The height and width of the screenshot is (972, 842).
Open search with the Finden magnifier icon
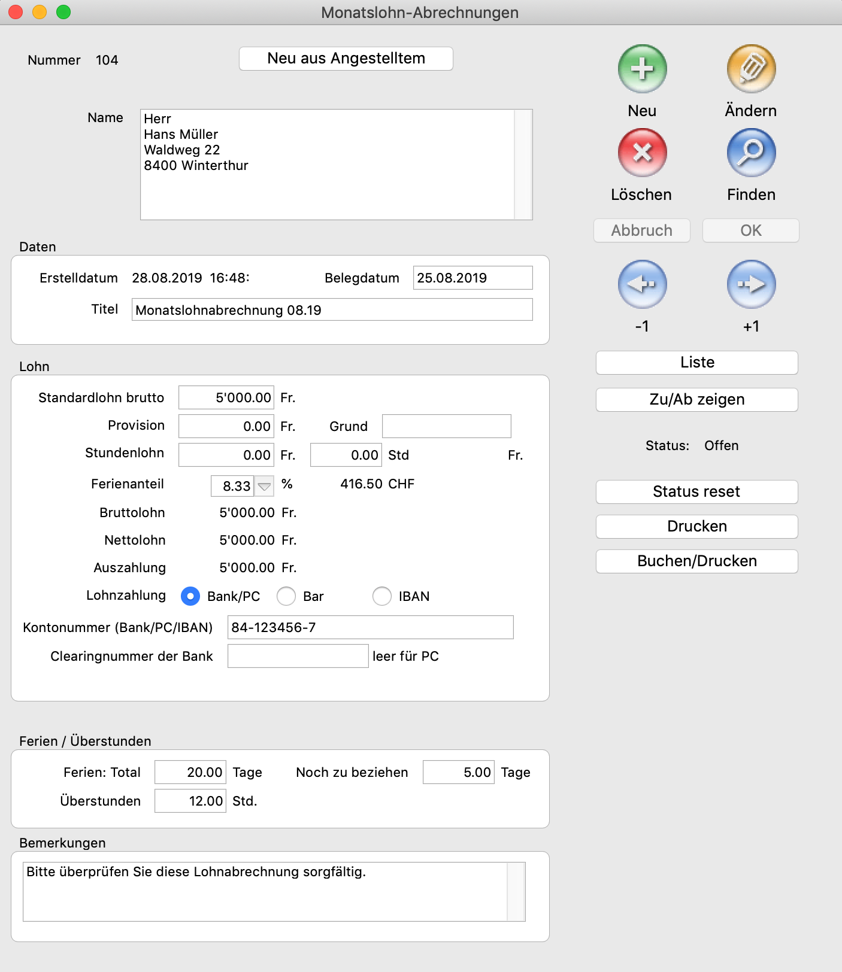point(751,153)
